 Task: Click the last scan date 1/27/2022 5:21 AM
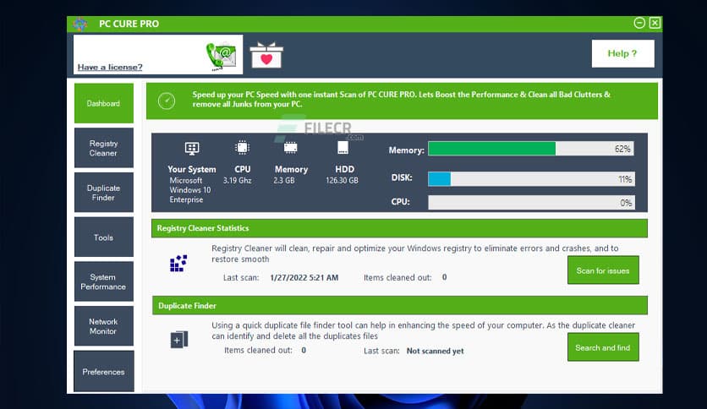[304, 277]
